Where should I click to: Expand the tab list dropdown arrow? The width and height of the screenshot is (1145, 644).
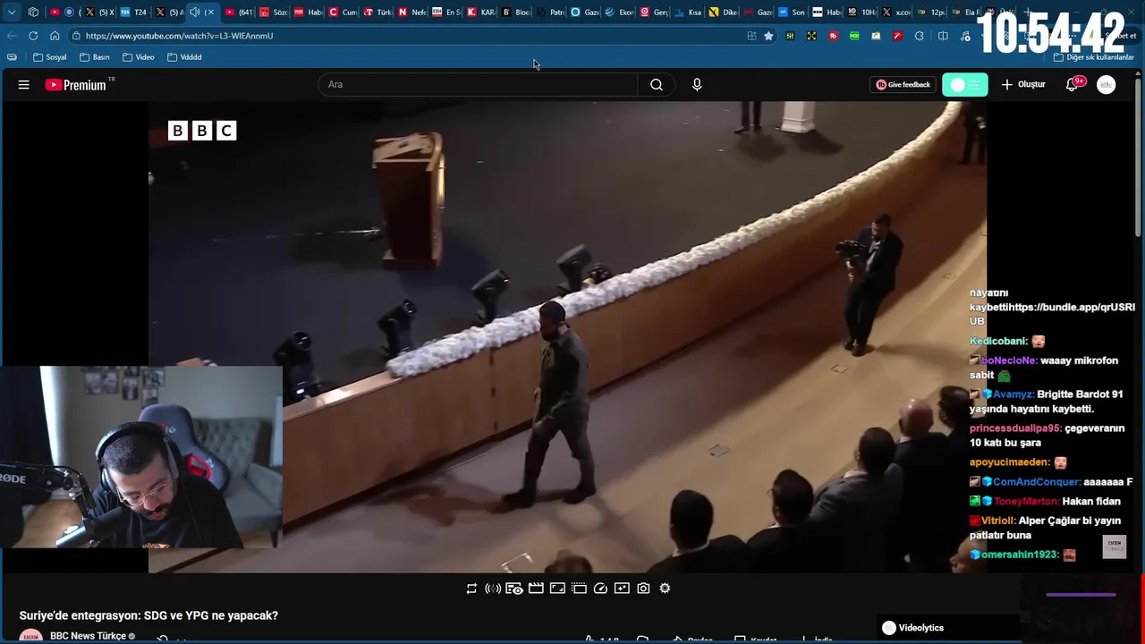coord(12,12)
